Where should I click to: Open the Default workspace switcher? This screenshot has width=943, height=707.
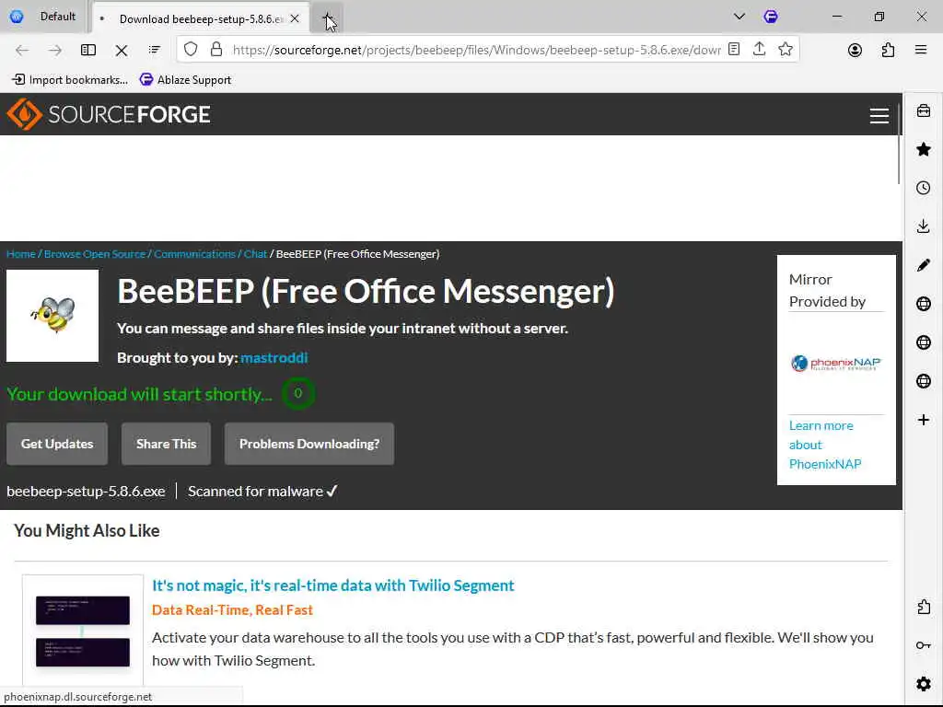tap(43, 17)
